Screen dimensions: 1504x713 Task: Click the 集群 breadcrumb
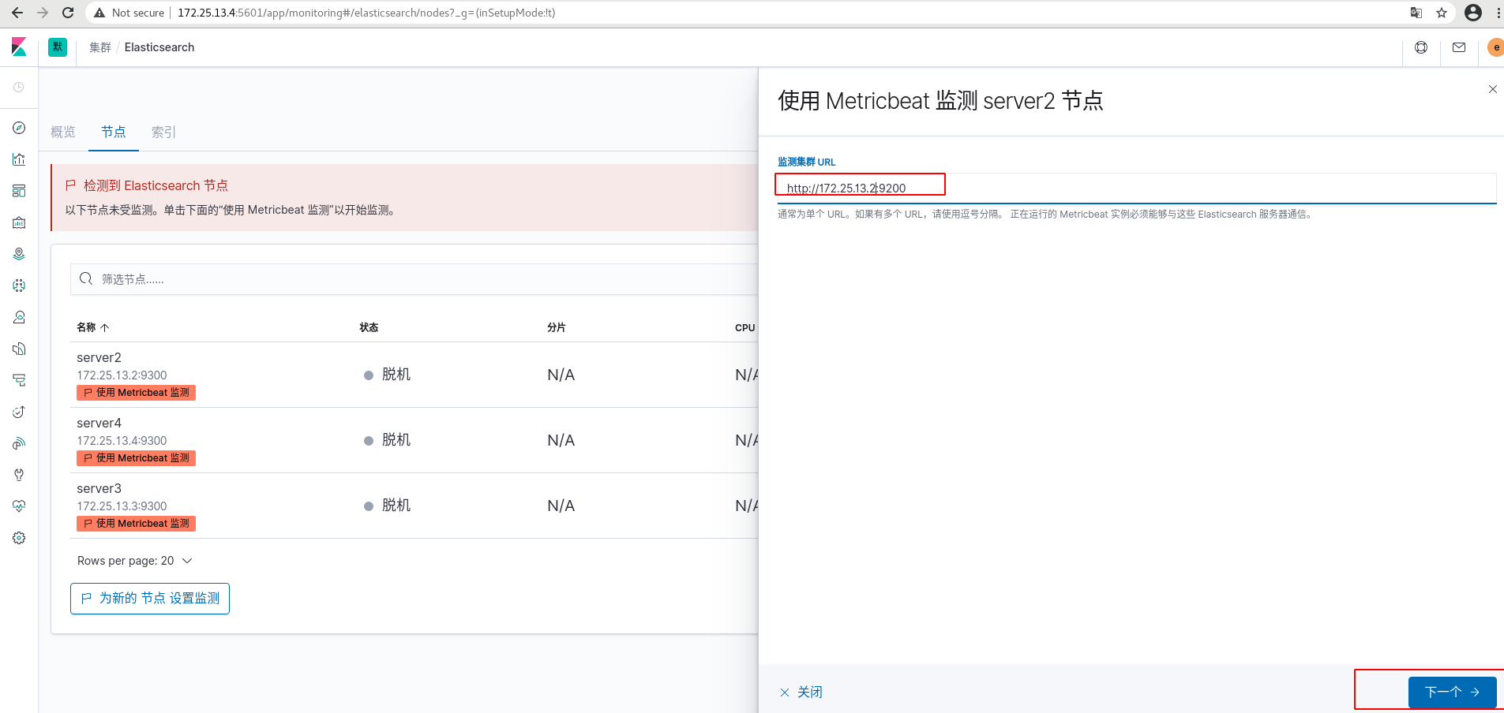click(x=100, y=47)
